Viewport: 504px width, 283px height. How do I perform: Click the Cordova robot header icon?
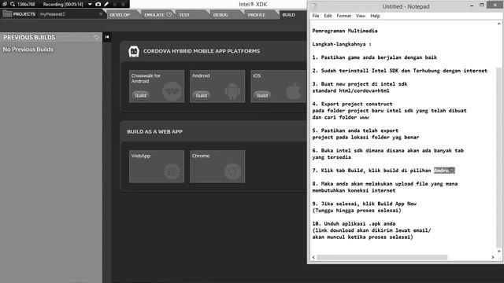pos(134,51)
